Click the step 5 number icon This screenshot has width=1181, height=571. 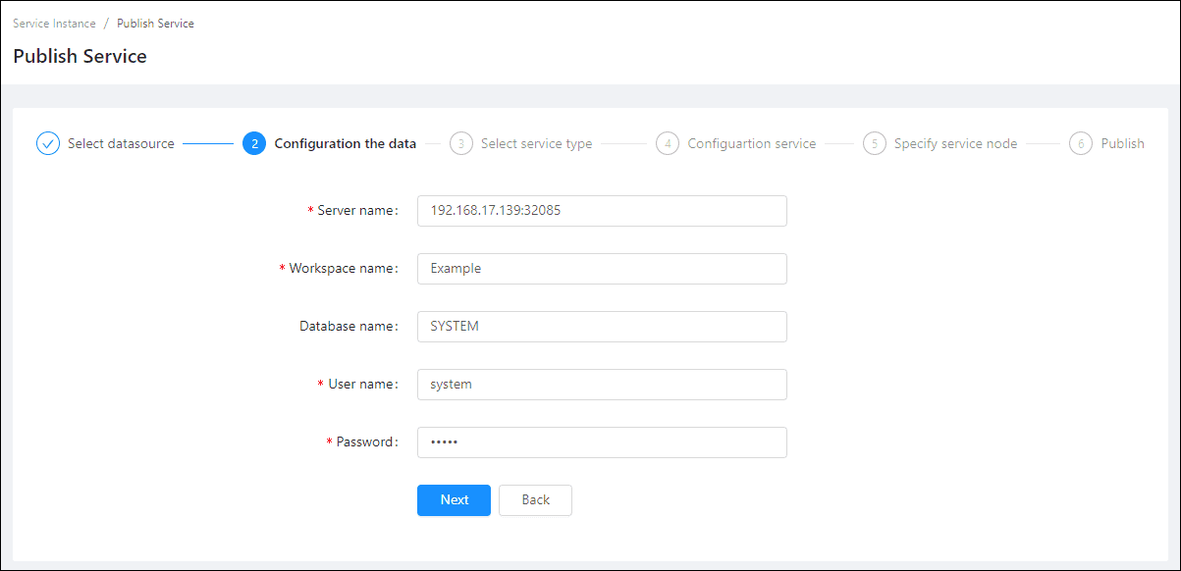tap(875, 143)
